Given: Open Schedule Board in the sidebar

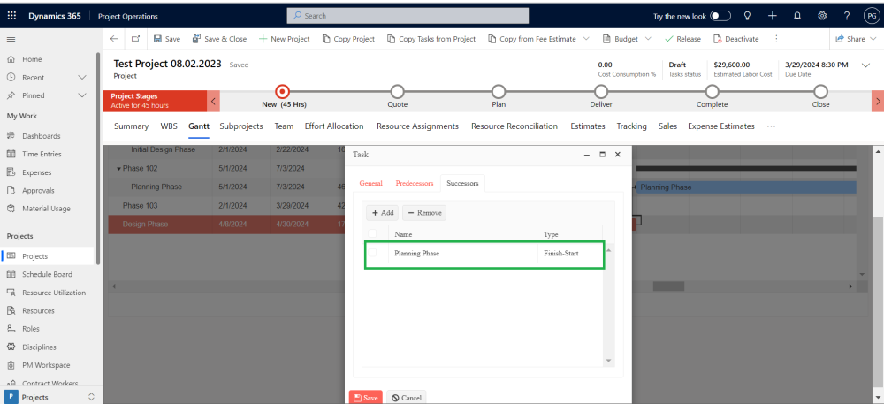Looking at the screenshot, I should tap(48, 274).
